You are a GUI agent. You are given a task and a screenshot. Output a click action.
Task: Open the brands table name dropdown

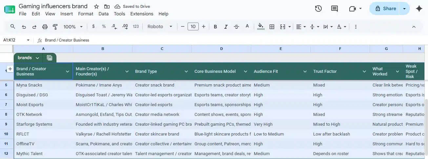37,58
